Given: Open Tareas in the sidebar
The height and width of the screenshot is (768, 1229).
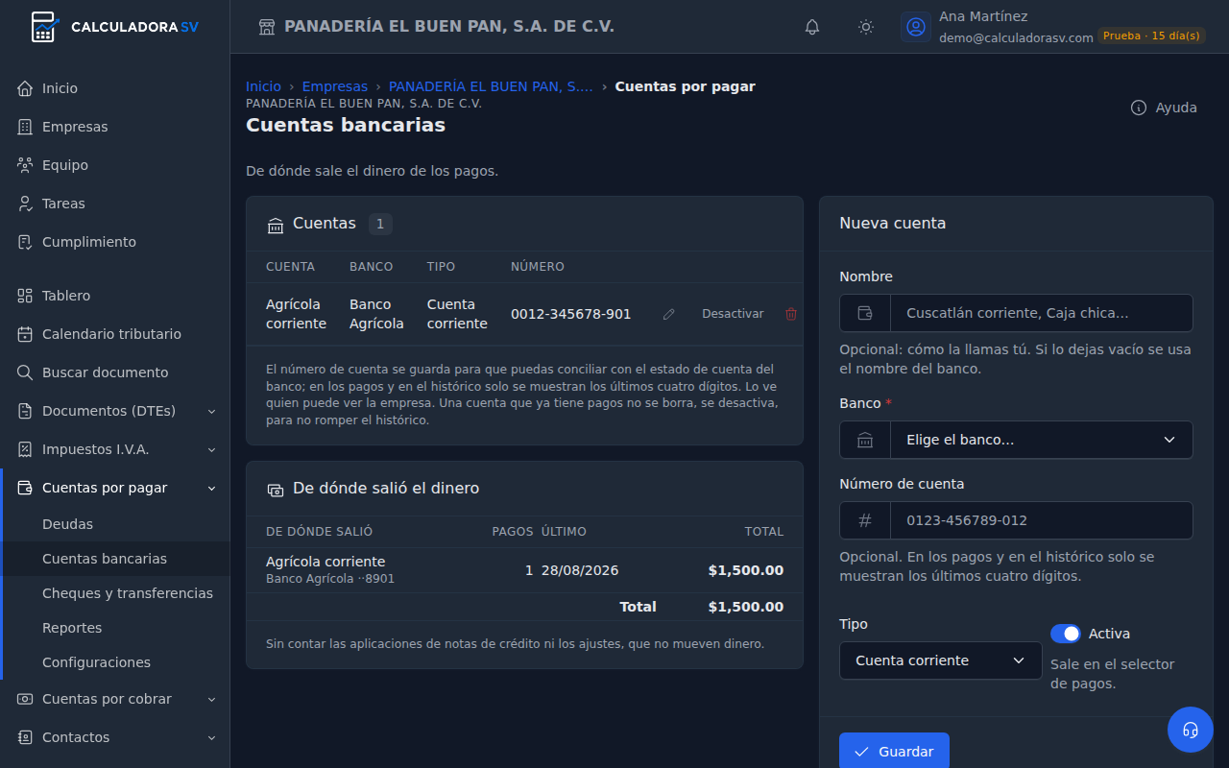Looking at the screenshot, I should coord(115,204).
